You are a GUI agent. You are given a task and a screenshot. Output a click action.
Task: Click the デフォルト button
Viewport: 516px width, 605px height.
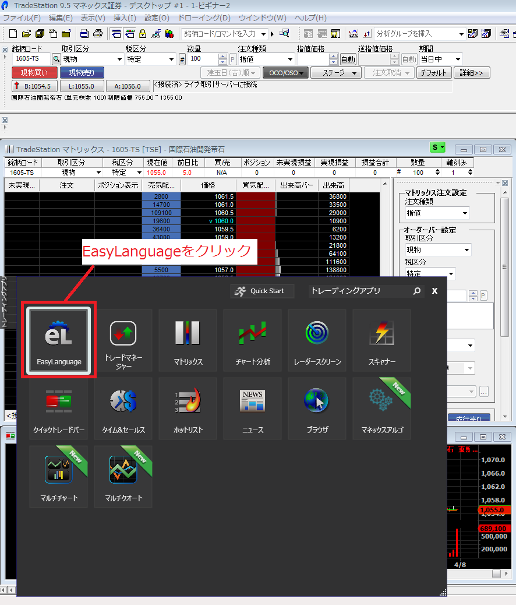433,73
